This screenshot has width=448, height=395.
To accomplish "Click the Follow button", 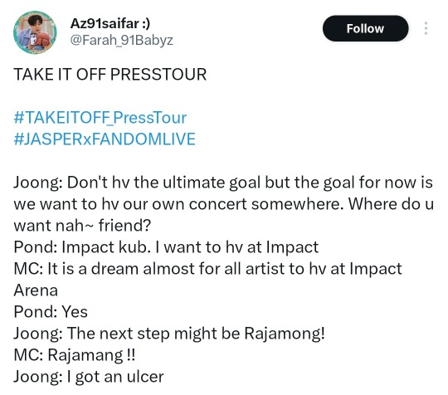I will (365, 28).
